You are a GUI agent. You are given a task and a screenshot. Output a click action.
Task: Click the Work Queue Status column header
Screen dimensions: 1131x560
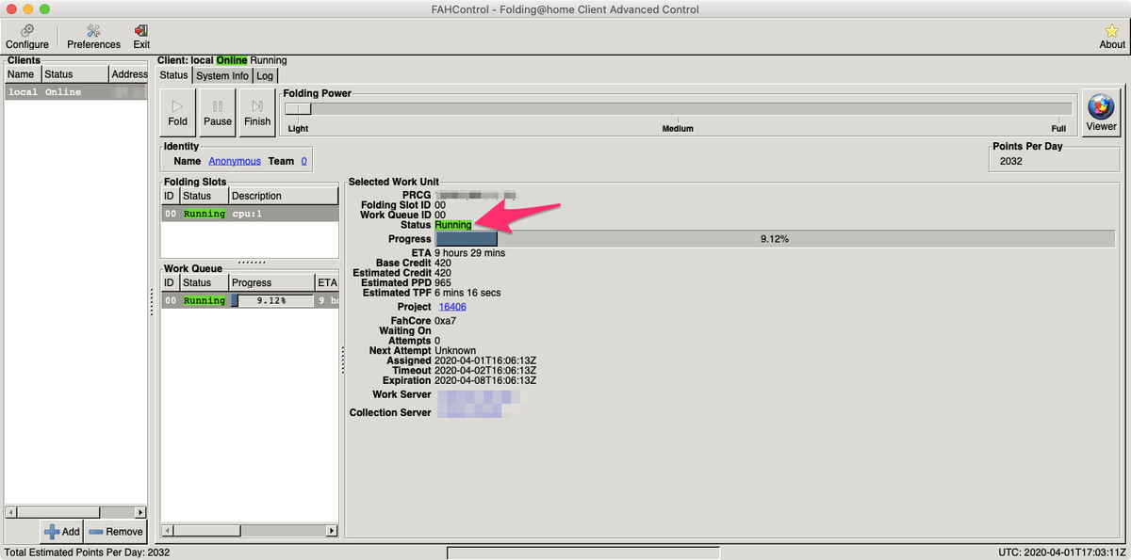204,282
